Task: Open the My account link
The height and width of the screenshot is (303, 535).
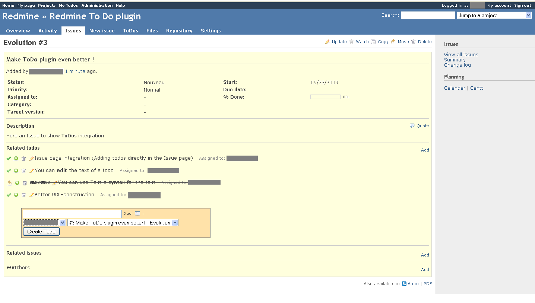Action: (499, 6)
